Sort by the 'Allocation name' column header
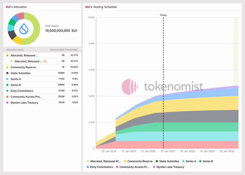The height and width of the screenshot is (175, 245). (x=15, y=50)
